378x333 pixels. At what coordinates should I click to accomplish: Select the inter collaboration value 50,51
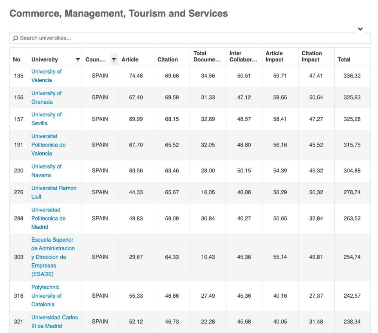(x=244, y=76)
